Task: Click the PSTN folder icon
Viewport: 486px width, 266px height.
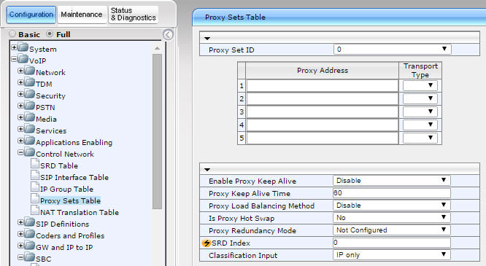Action: coord(29,105)
